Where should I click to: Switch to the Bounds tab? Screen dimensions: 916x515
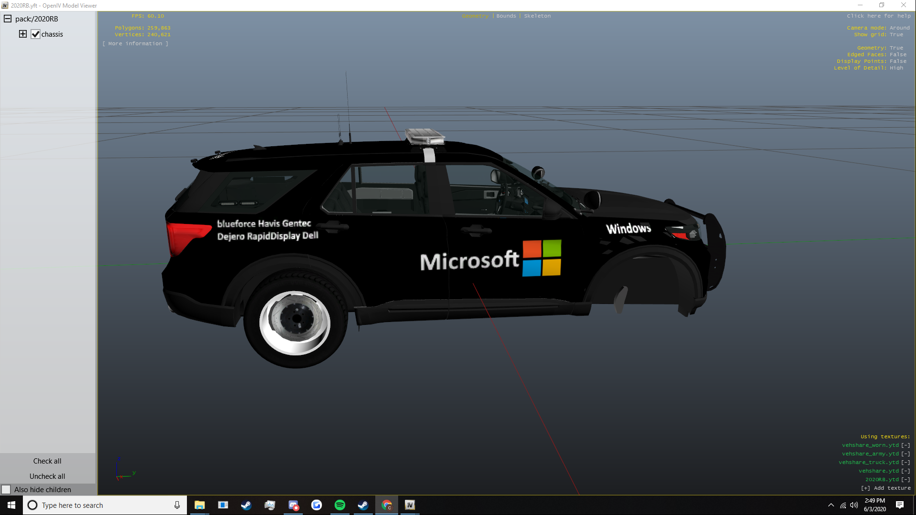pos(506,16)
